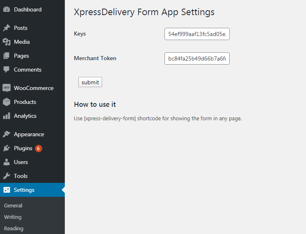Open the Writing settings submenu link
306x234 pixels.
pyautogui.click(x=13, y=217)
